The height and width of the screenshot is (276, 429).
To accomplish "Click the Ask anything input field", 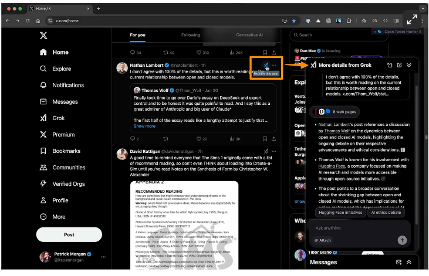I will click(x=359, y=228).
